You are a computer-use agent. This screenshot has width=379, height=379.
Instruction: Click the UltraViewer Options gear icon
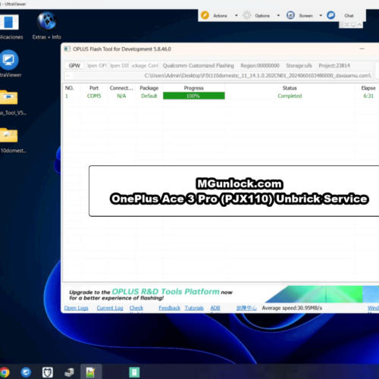247,15
